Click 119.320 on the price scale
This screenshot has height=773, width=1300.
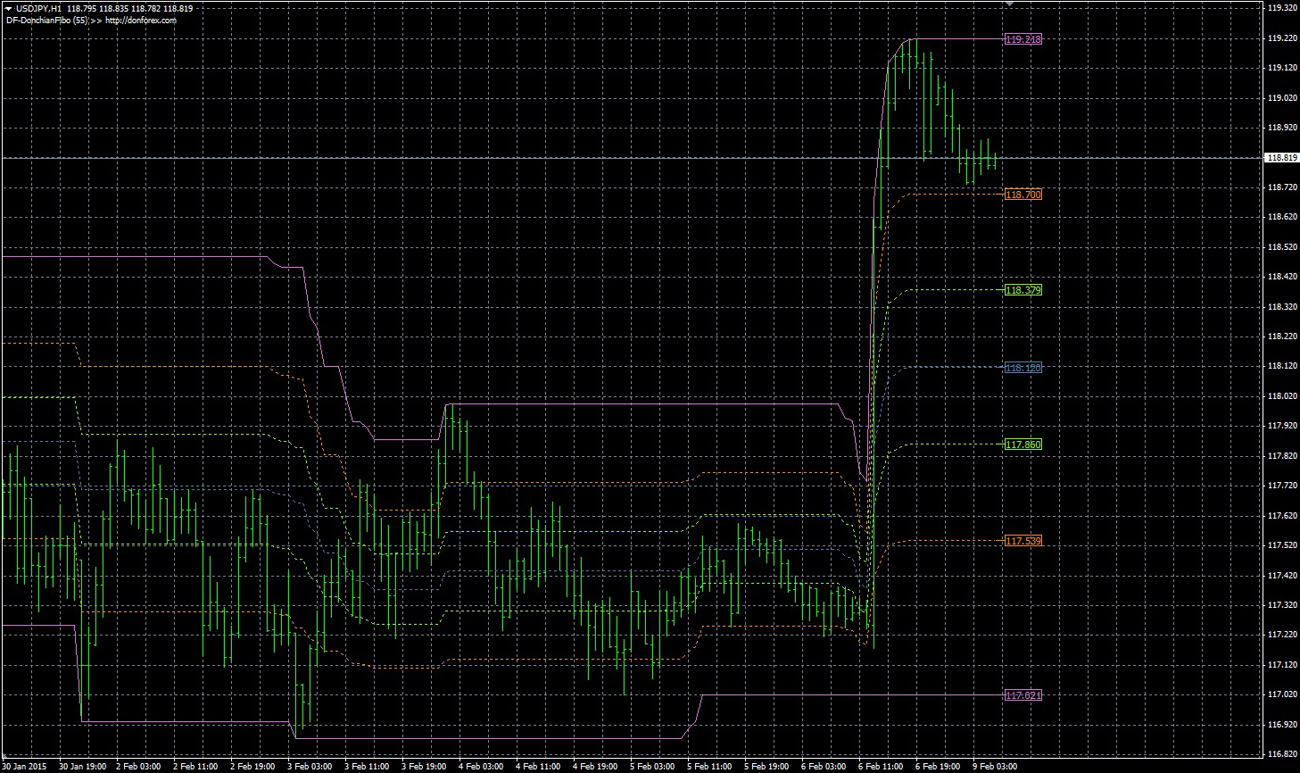(1281, 8)
